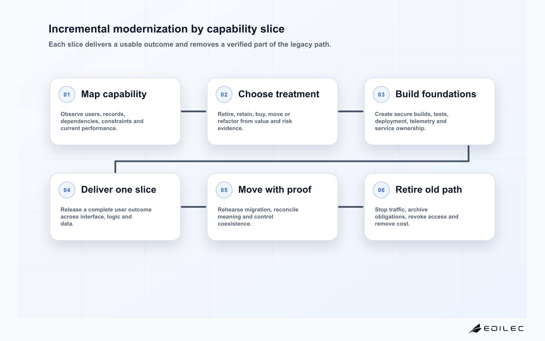Click the 02 step number badge

pos(224,95)
